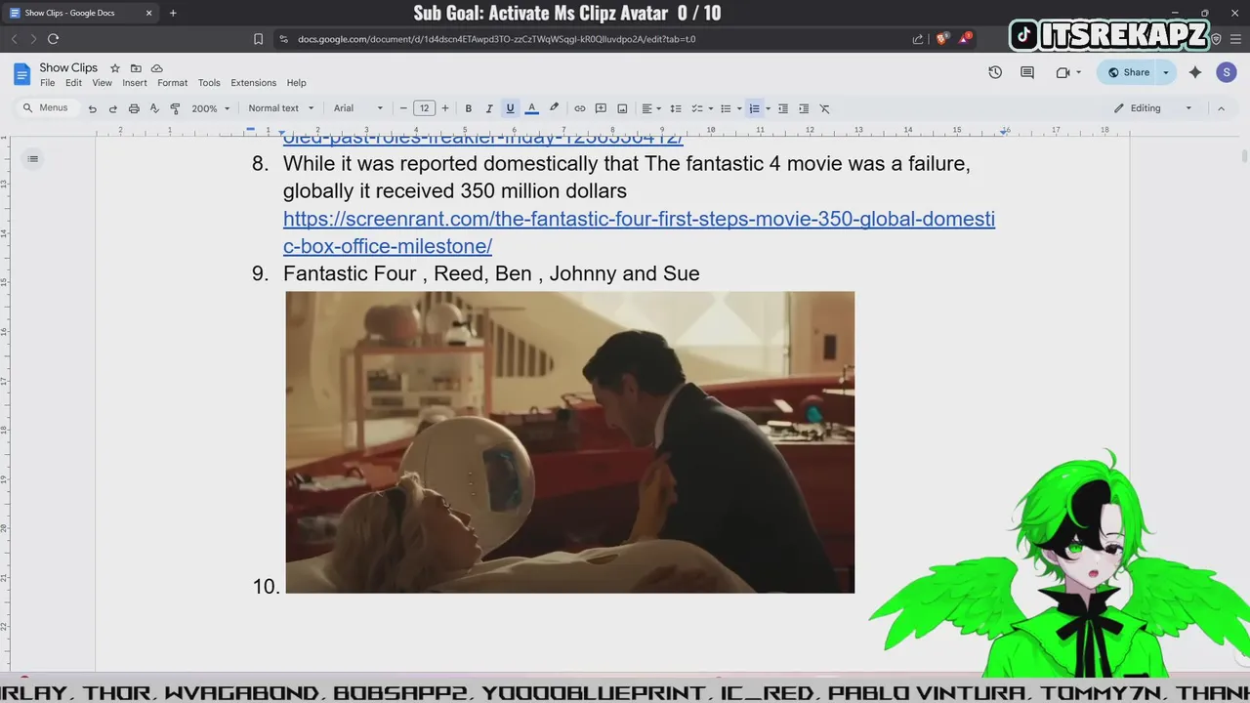Open the highlight color picker
The width and height of the screenshot is (1250, 703).
pyautogui.click(x=554, y=108)
